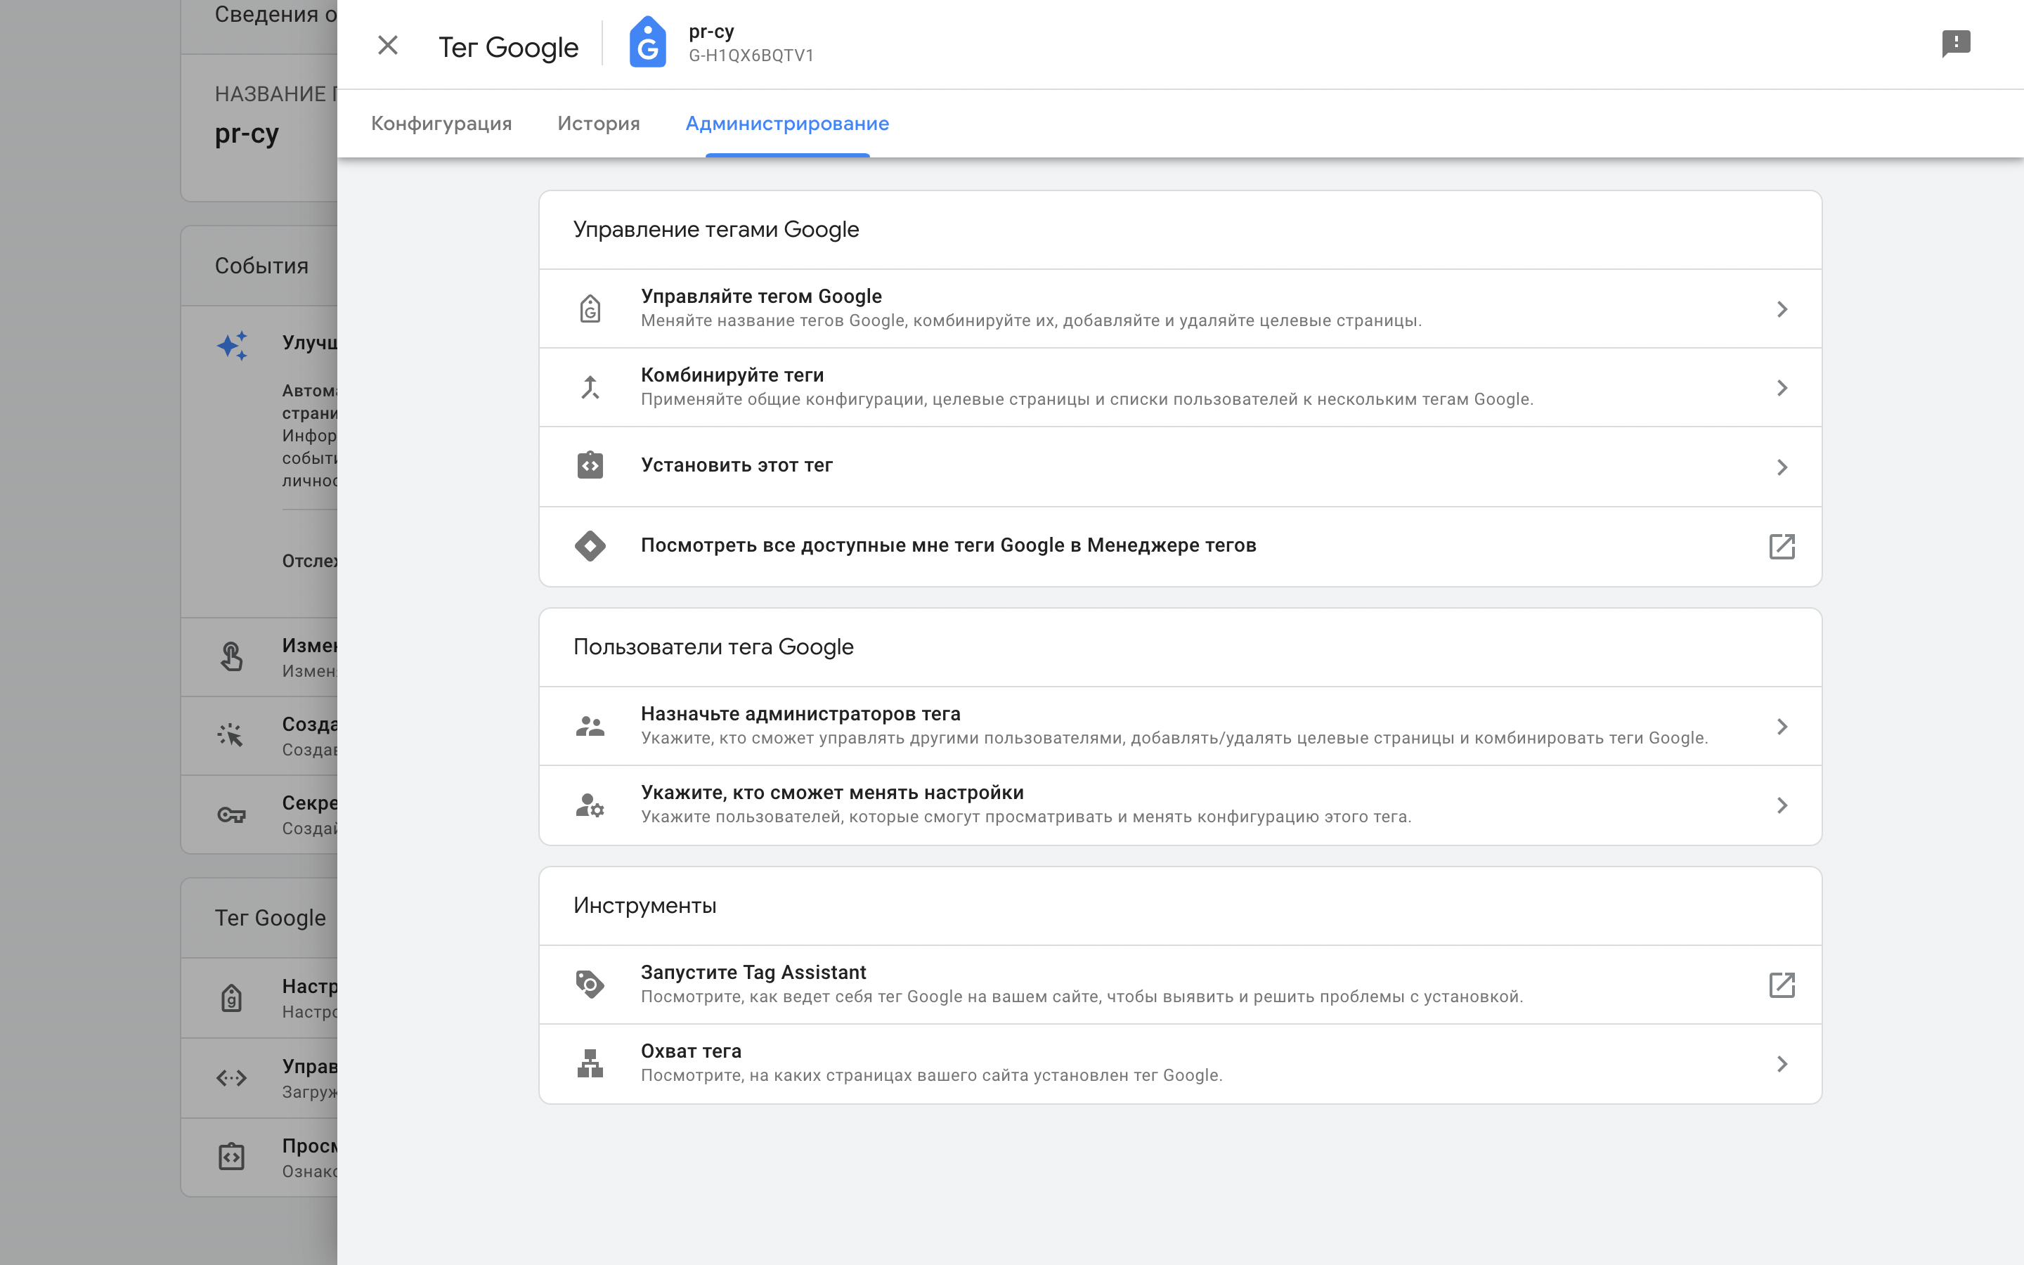Click the Tag Assistant icon

590,984
